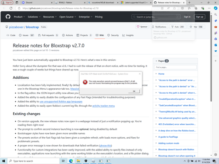Open the Copilot sidebar icon

tap(215, 8)
